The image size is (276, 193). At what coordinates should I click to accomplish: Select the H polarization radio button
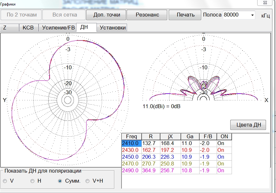(x=32, y=181)
